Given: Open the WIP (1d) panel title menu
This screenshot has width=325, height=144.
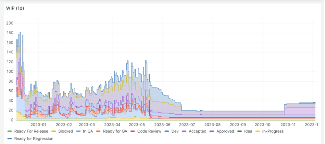Looking at the screenshot, I should coord(16,8).
